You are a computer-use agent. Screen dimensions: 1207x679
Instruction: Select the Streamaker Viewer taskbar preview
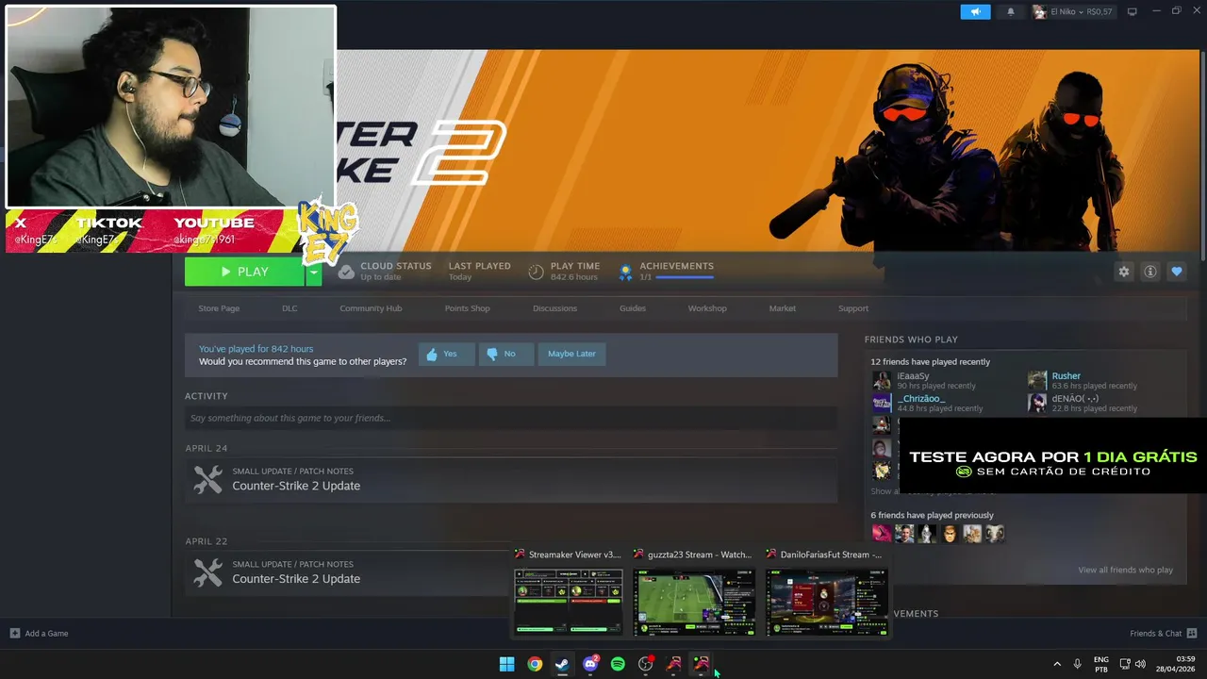(x=568, y=593)
